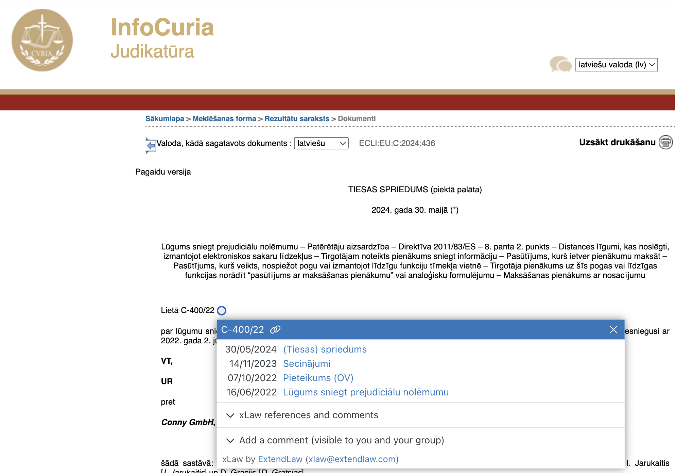Click the back arrow document icon
Viewport: 675px width, 473px height.
tap(150, 145)
